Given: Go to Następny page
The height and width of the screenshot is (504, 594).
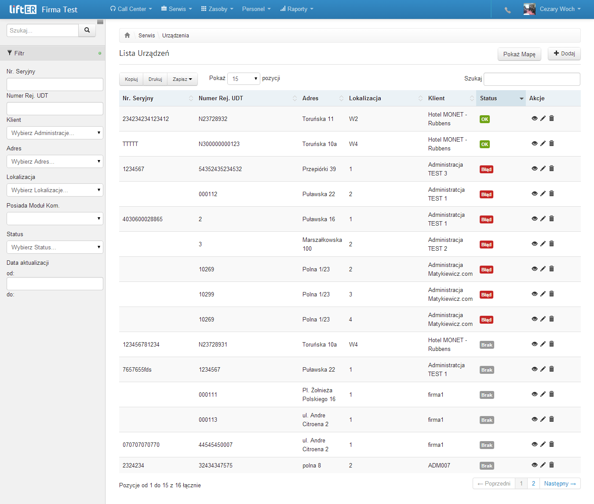Looking at the screenshot, I should [560, 483].
